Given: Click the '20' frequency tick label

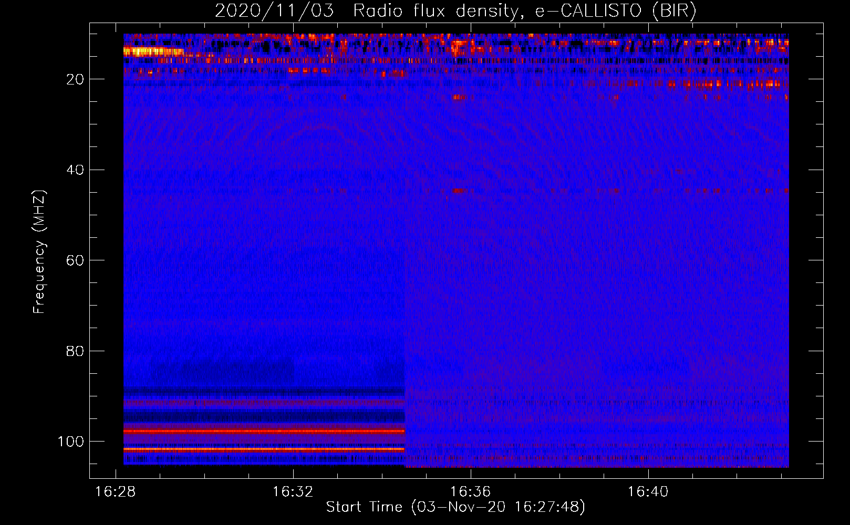Looking at the screenshot, I should click(x=75, y=79).
